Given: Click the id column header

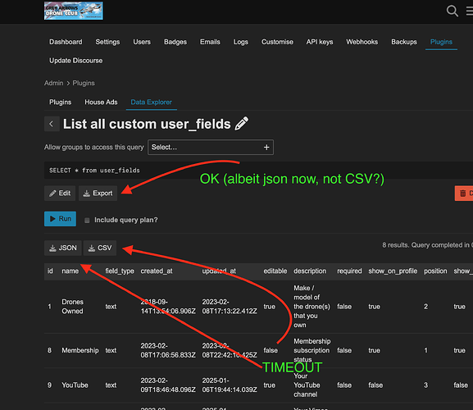Looking at the screenshot, I should [x=50, y=271].
